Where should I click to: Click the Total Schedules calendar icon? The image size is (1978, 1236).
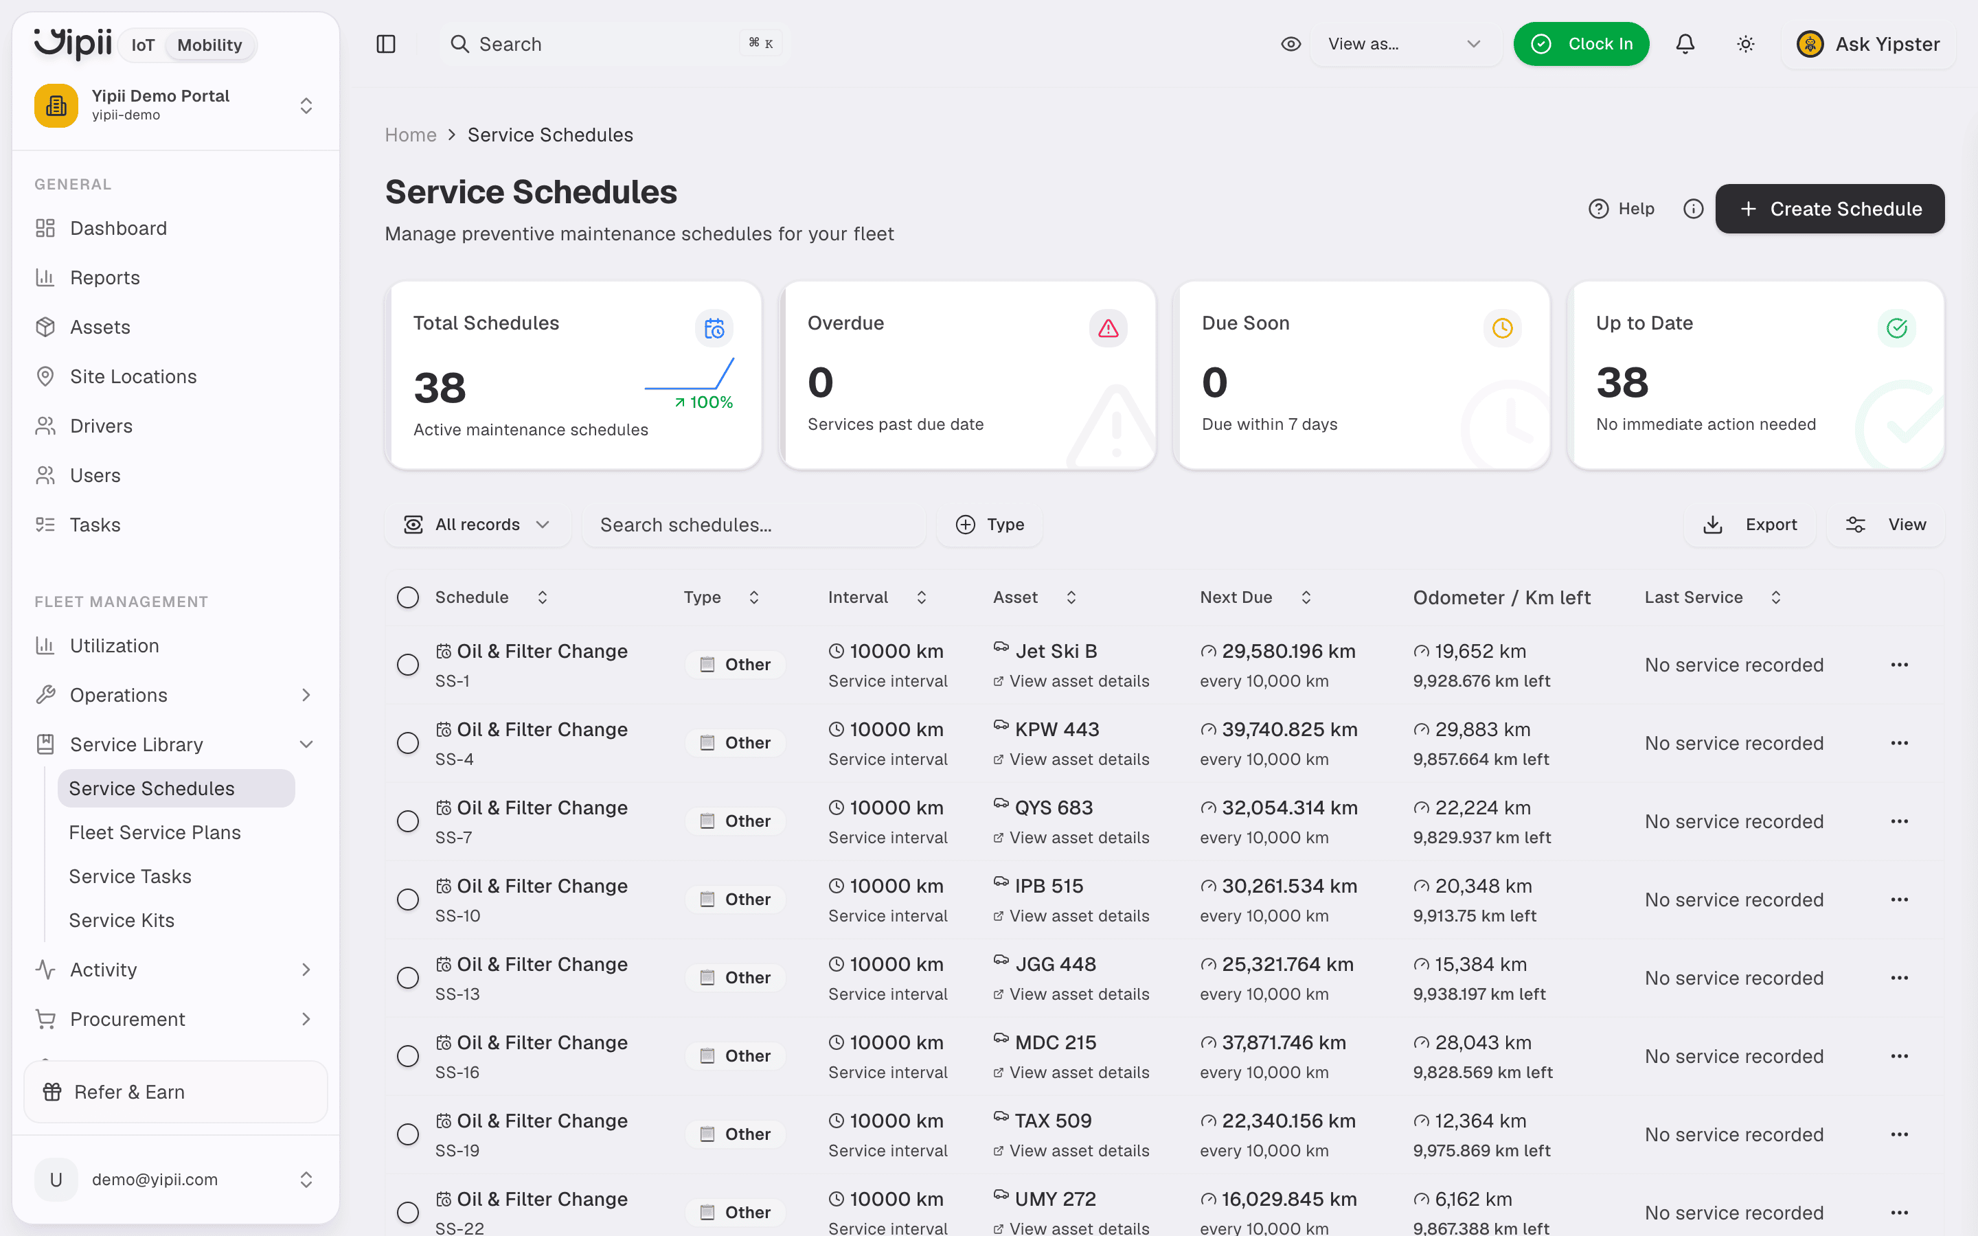(714, 328)
